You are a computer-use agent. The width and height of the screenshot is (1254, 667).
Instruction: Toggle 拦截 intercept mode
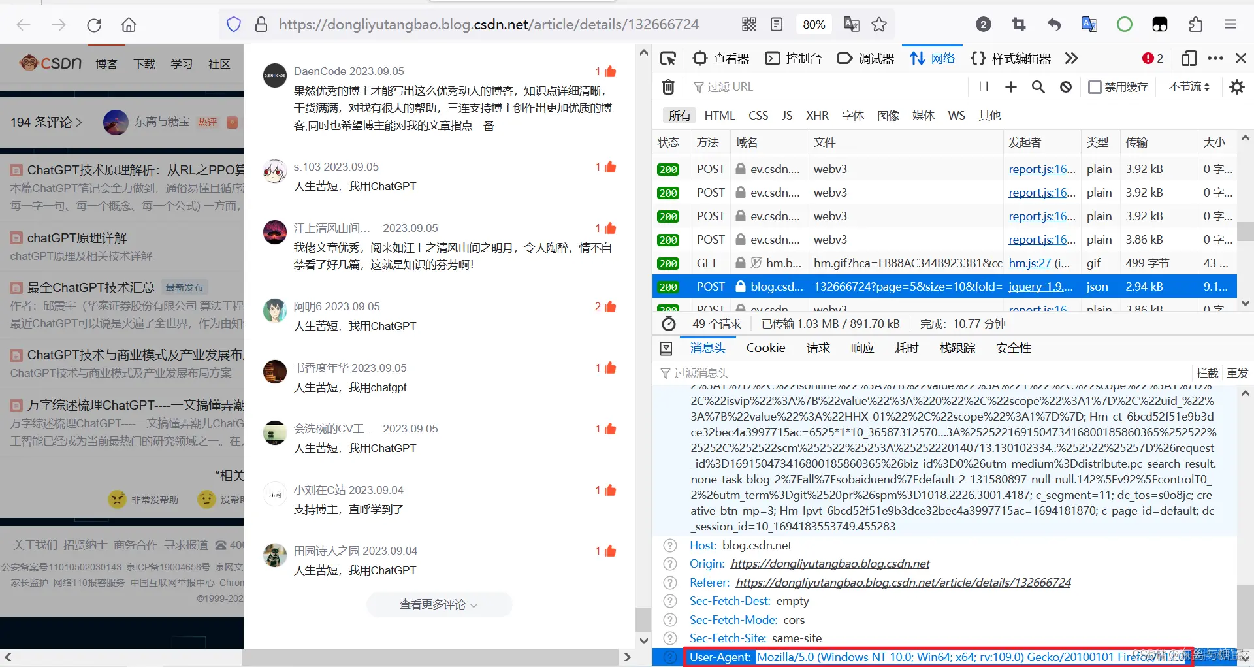click(1208, 373)
